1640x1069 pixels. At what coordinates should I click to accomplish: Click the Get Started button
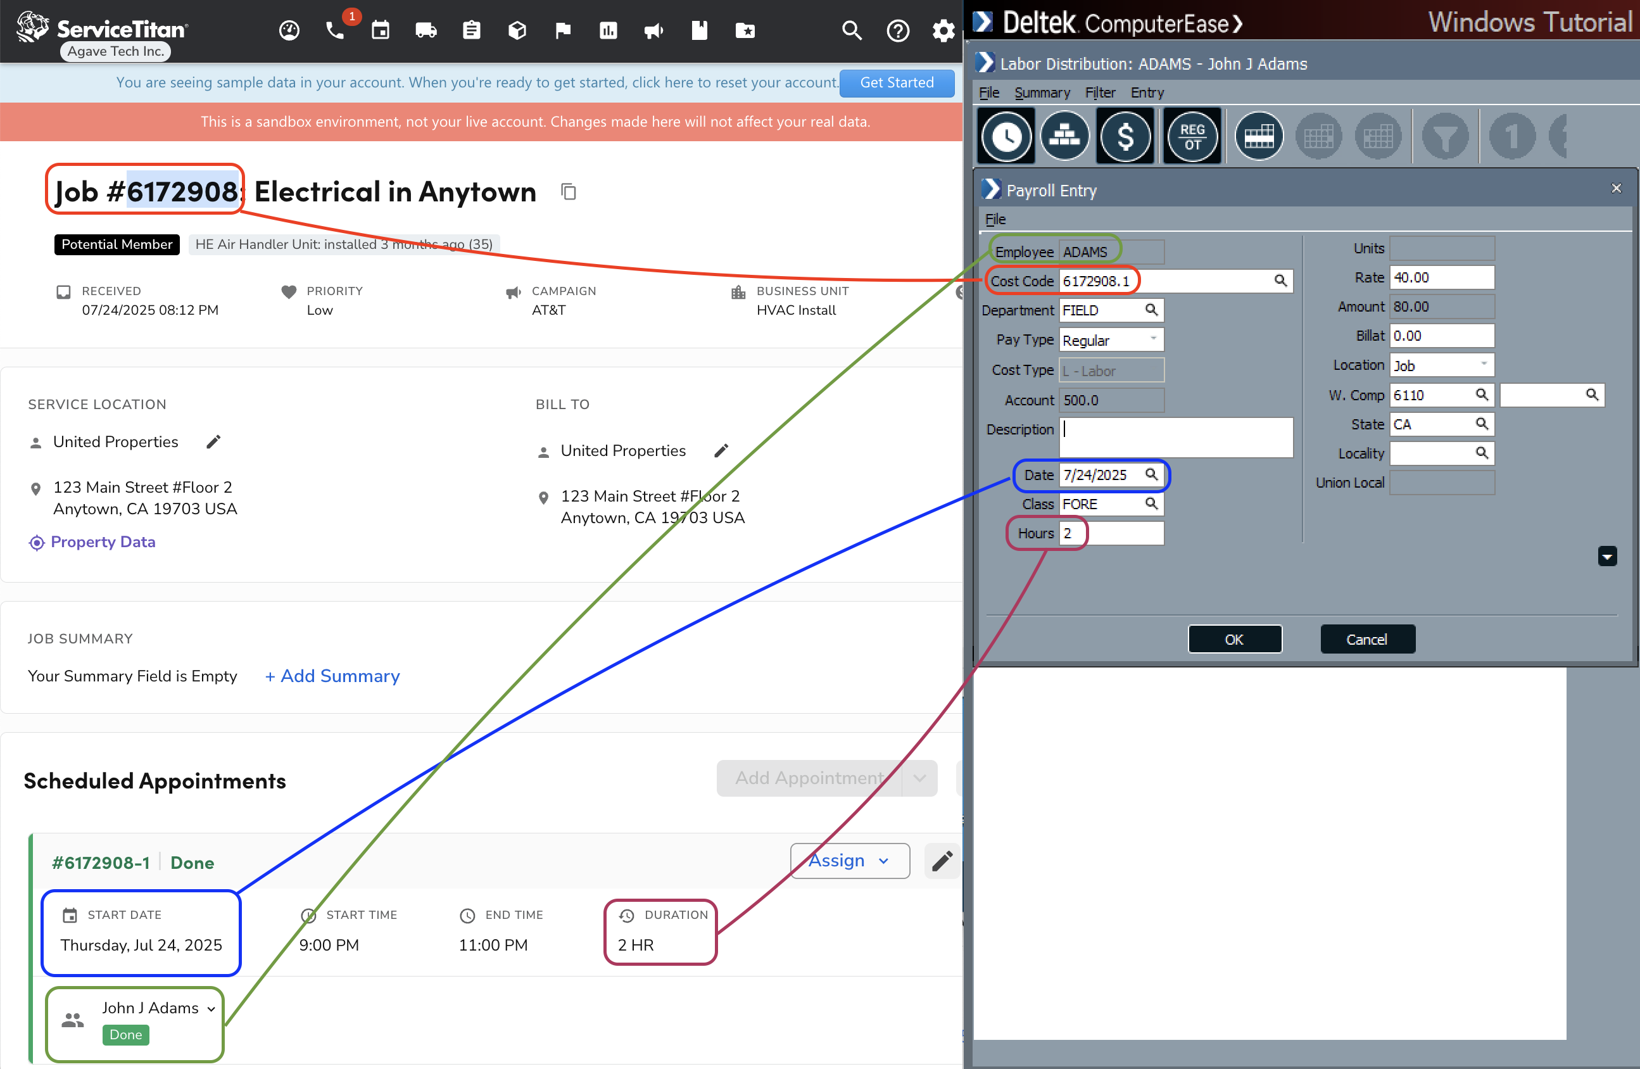(897, 83)
